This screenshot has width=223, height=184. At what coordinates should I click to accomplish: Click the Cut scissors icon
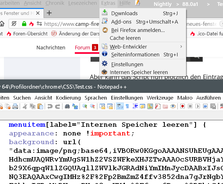pos(25,106)
